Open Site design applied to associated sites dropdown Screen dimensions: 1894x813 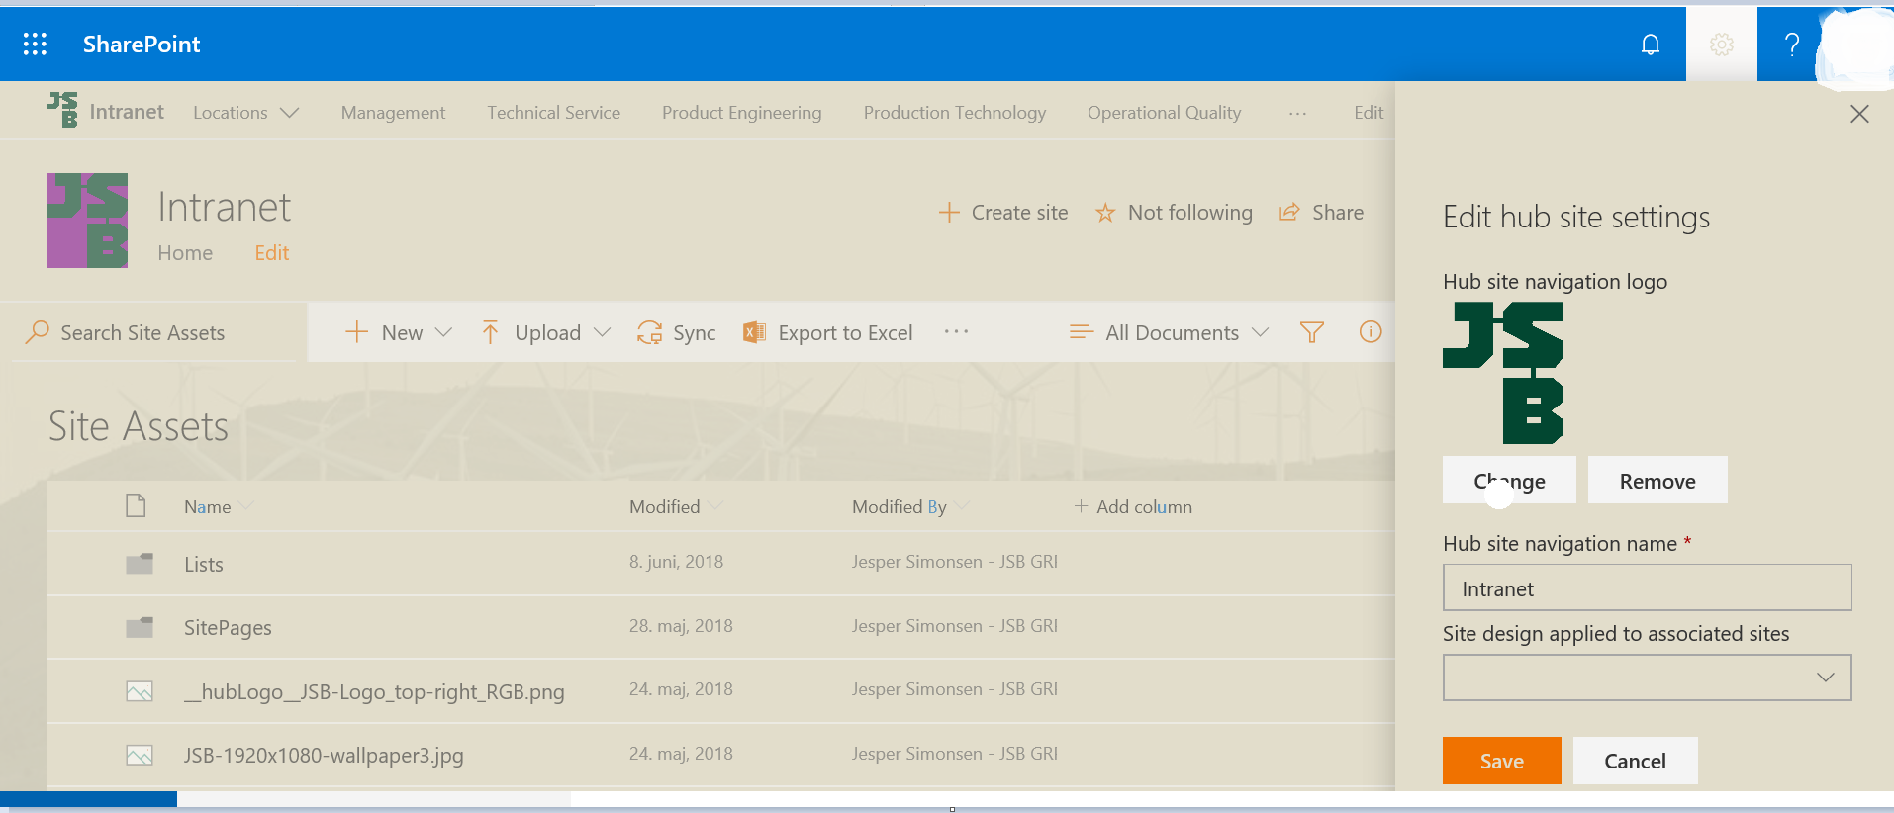coord(1647,677)
